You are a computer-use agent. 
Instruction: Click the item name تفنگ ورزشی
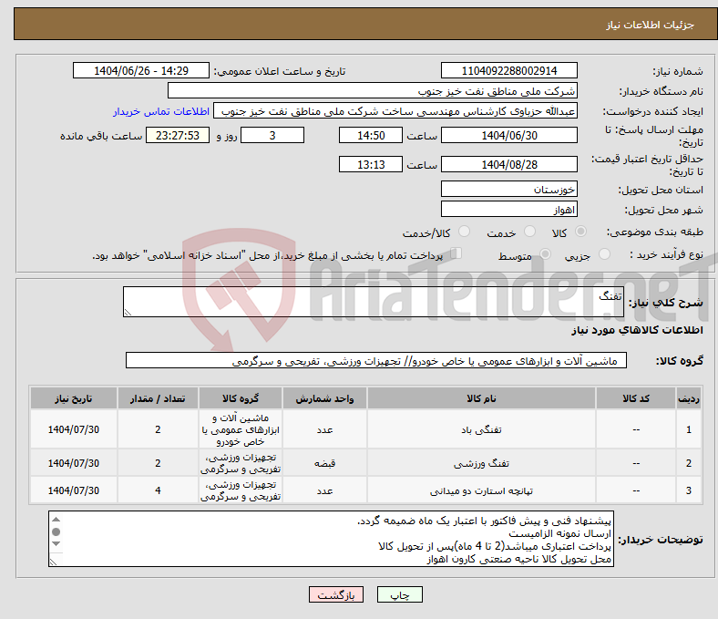(x=481, y=463)
